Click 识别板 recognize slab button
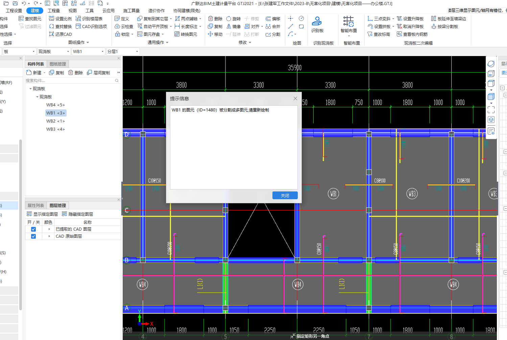The height and width of the screenshot is (340, 507). 317,24
